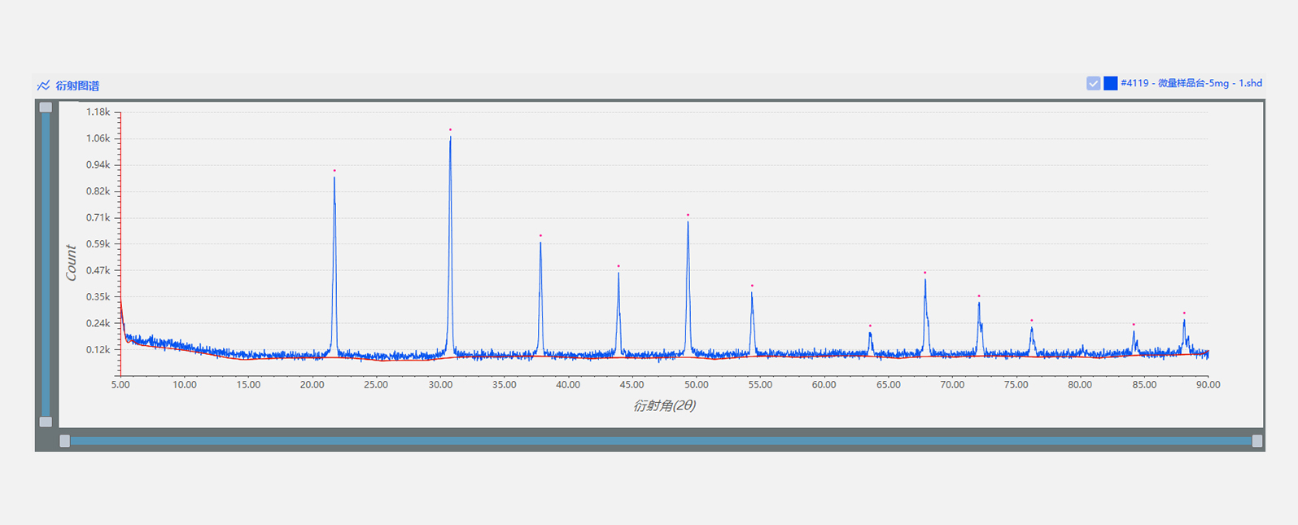
Task: Click the 衍射角(2θ) x-axis title
Action: tap(664, 405)
